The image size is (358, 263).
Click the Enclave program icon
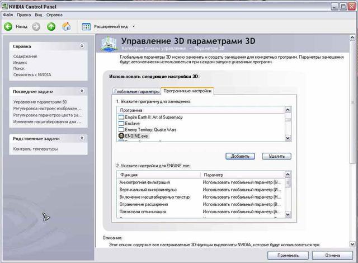[121, 123]
